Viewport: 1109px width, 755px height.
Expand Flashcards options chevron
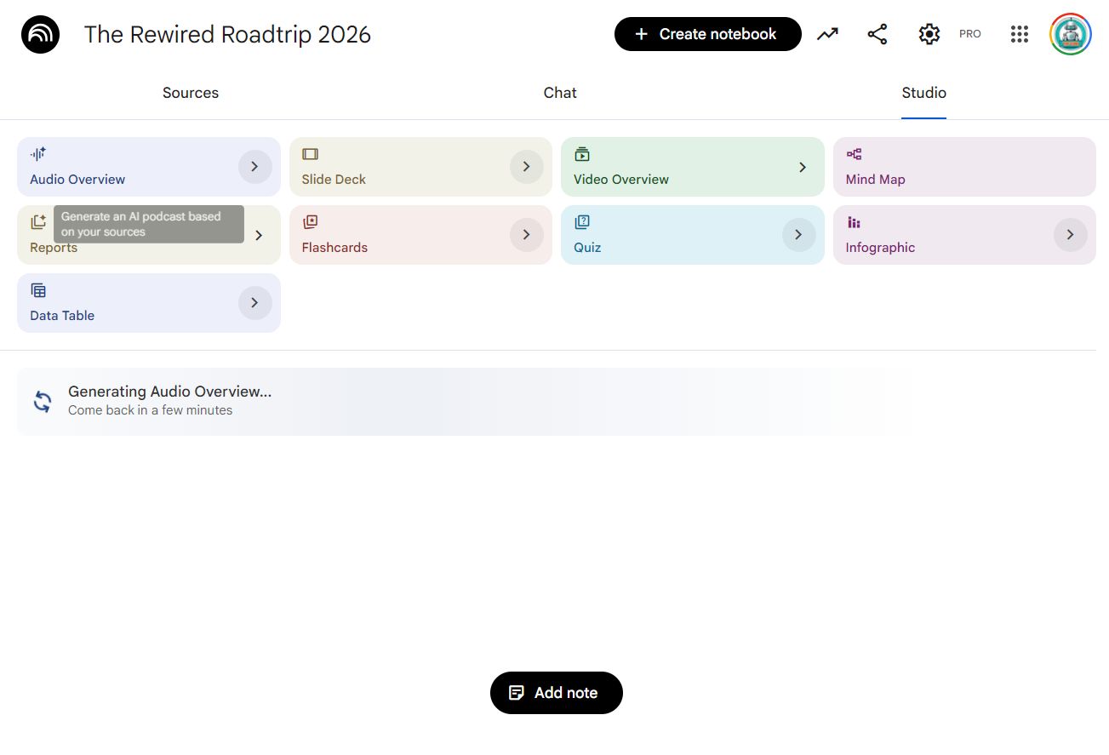click(x=527, y=235)
